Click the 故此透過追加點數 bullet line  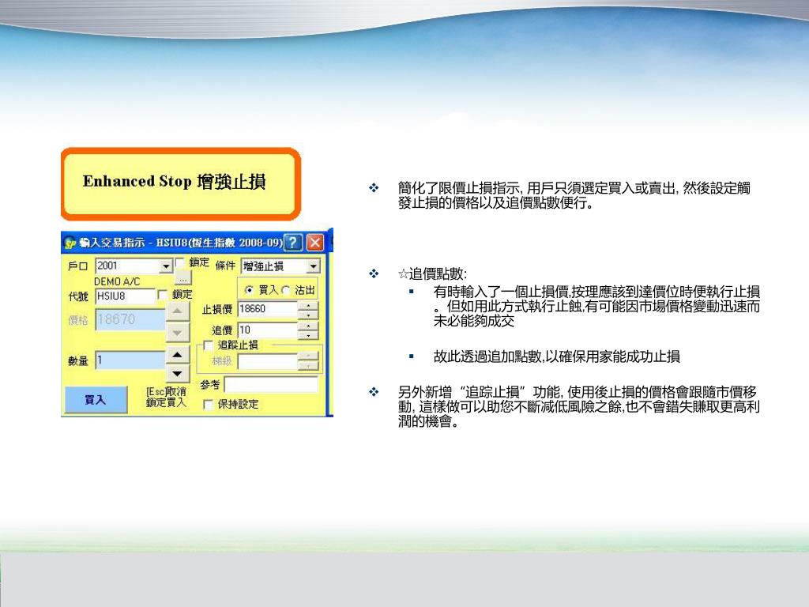[557, 356]
